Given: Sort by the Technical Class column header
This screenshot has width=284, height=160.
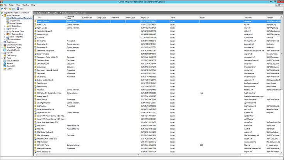Looking at the screenshot, I should 74,18.
